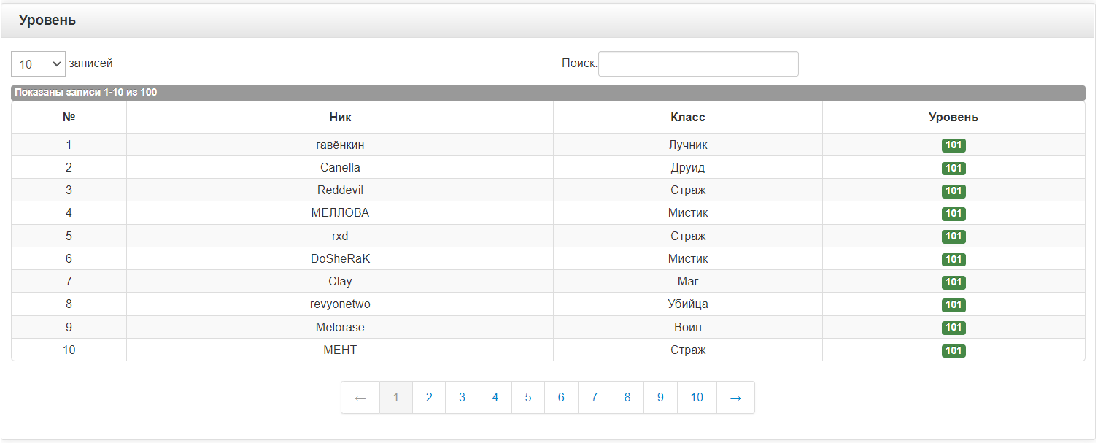Go to next page using right arrow
Image resolution: width=1098 pixels, height=443 pixels.
pyautogui.click(x=735, y=398)
